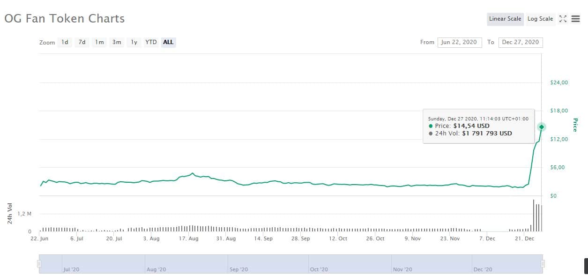Image resolution: width=588 pixels, height=275 pixels.
Task: Toggle fullscreen chart view icon
Action: point(563,19)
